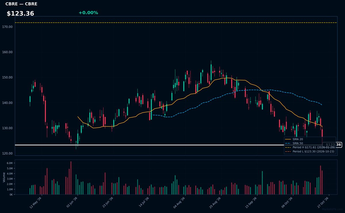Click the 160.00 price axis label
345x213 pixels.
pos(8,52)
